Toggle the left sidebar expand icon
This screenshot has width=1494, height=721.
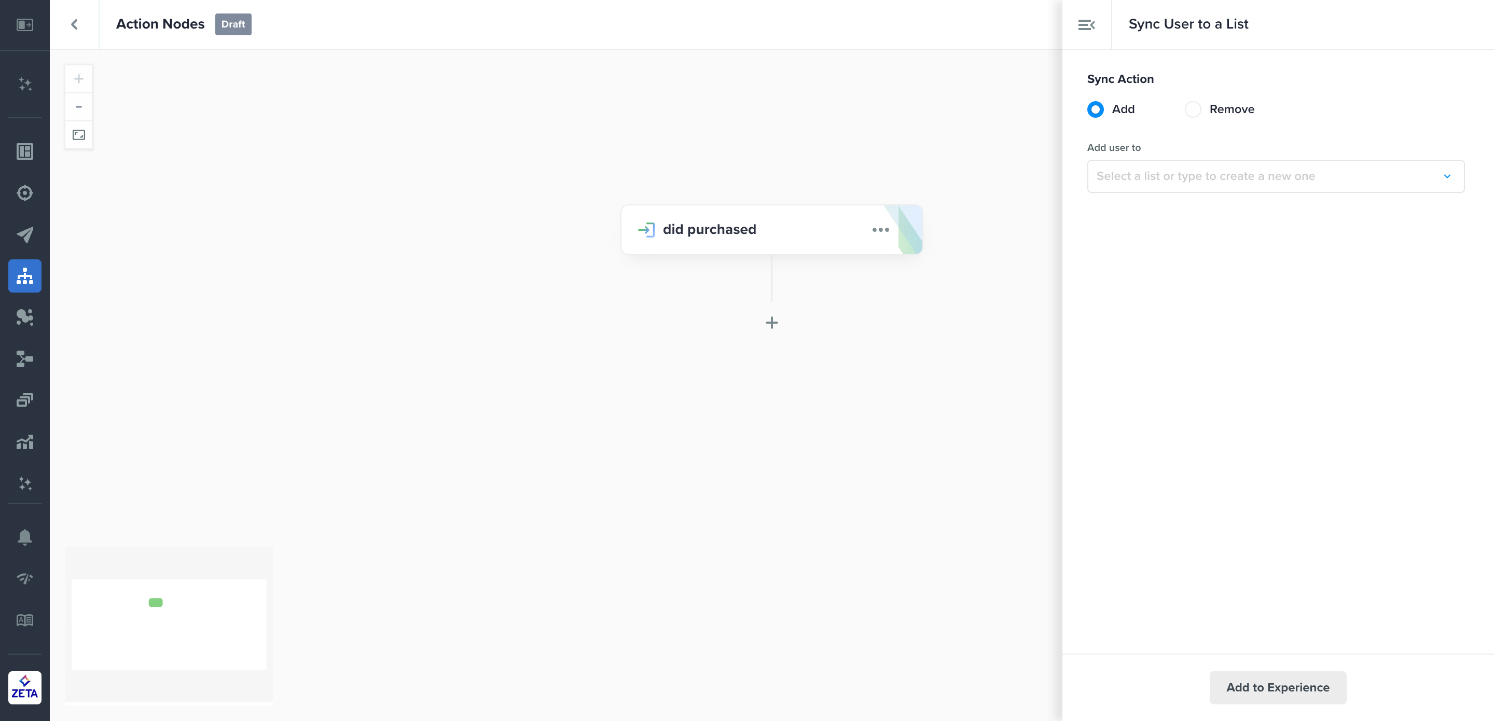pos(24,24)
